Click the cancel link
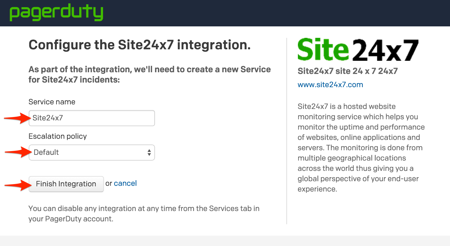 coord(125,183)
